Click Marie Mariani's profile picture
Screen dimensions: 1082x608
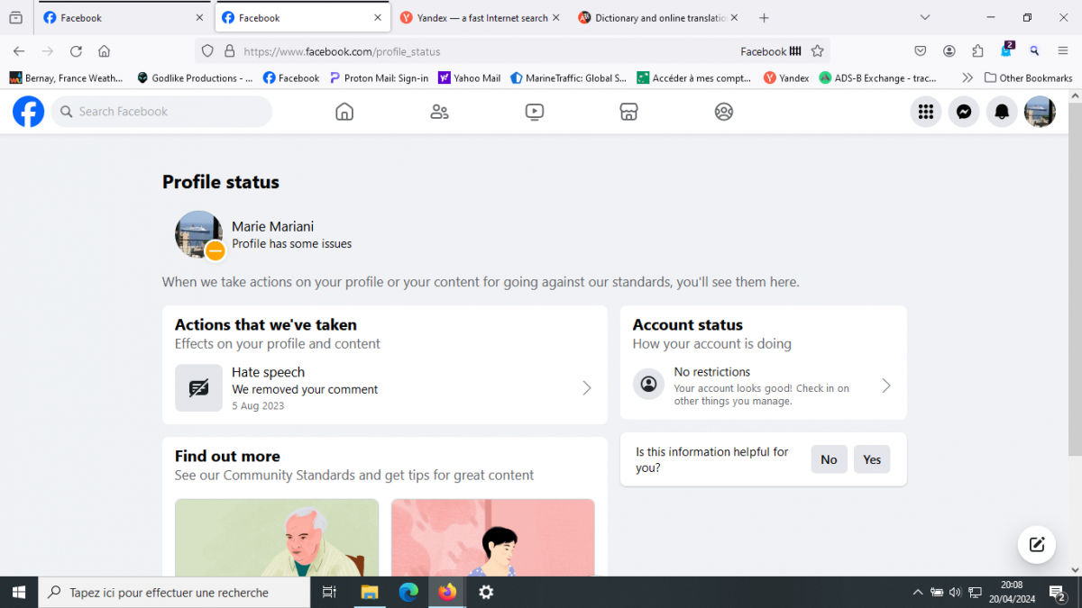[198, 234]
